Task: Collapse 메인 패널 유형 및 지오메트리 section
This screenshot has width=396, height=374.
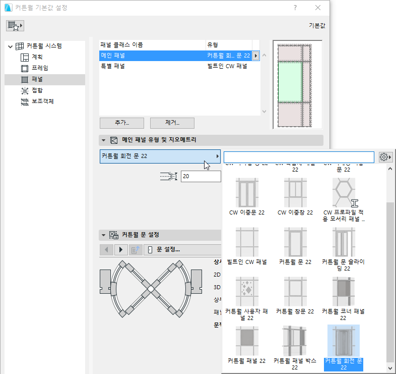Action: (x=103, y=140)
